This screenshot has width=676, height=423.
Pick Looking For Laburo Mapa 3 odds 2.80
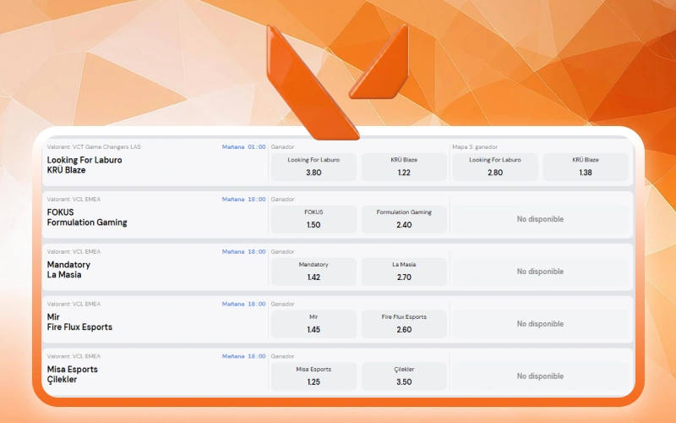495,167
